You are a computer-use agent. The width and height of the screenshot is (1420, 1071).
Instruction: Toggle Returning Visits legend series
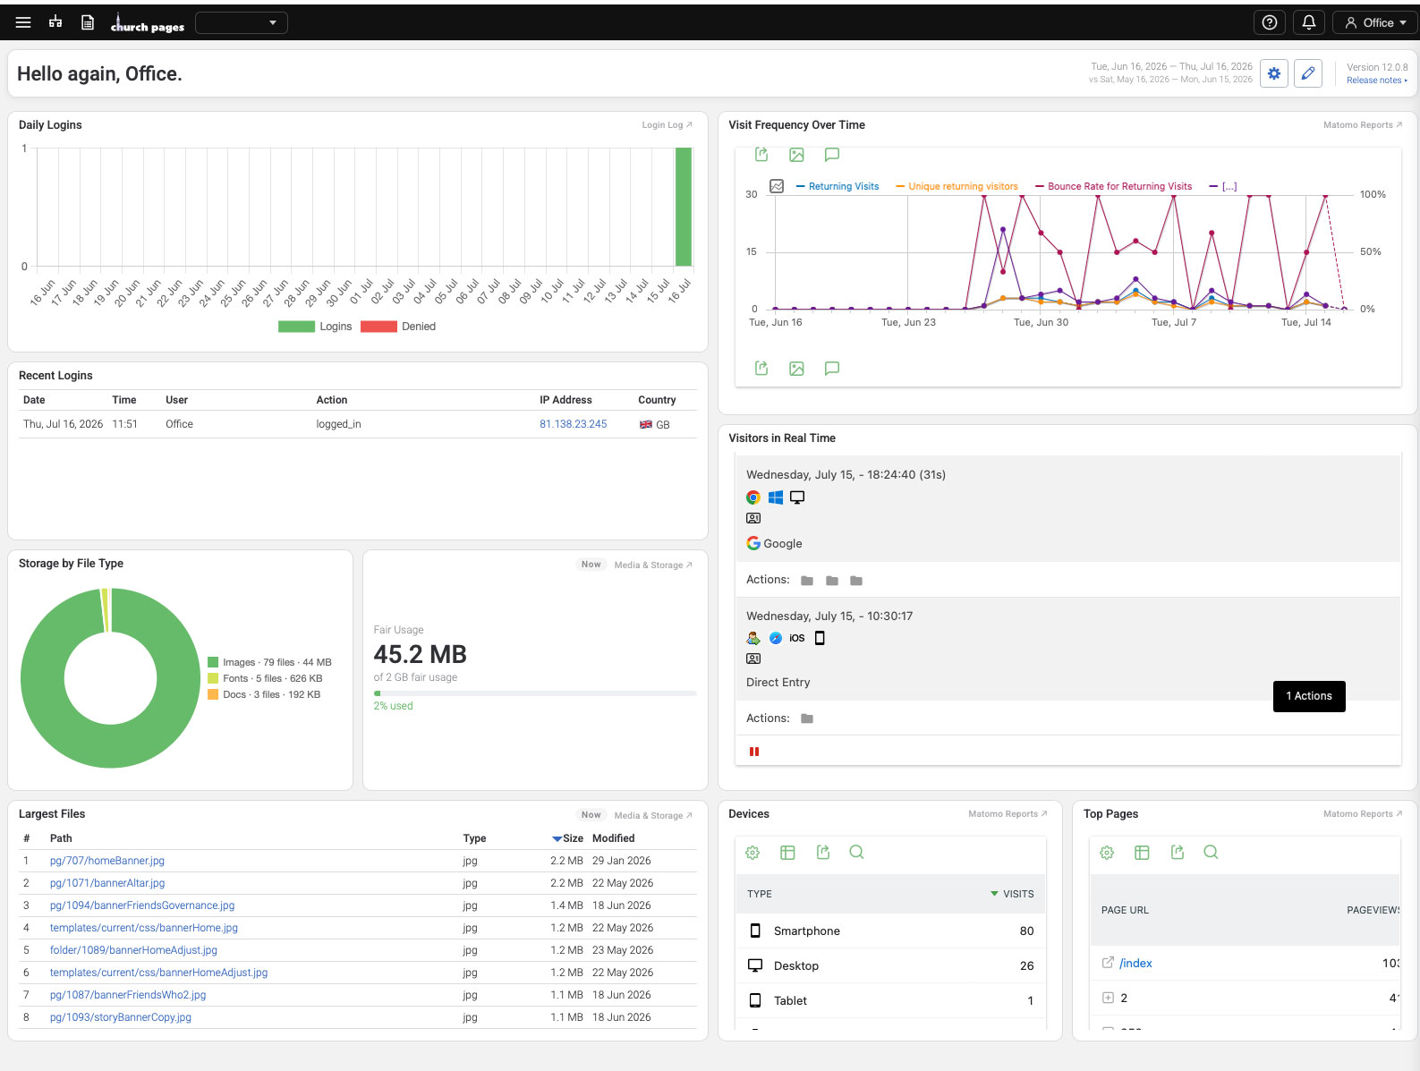click(838, 186)
